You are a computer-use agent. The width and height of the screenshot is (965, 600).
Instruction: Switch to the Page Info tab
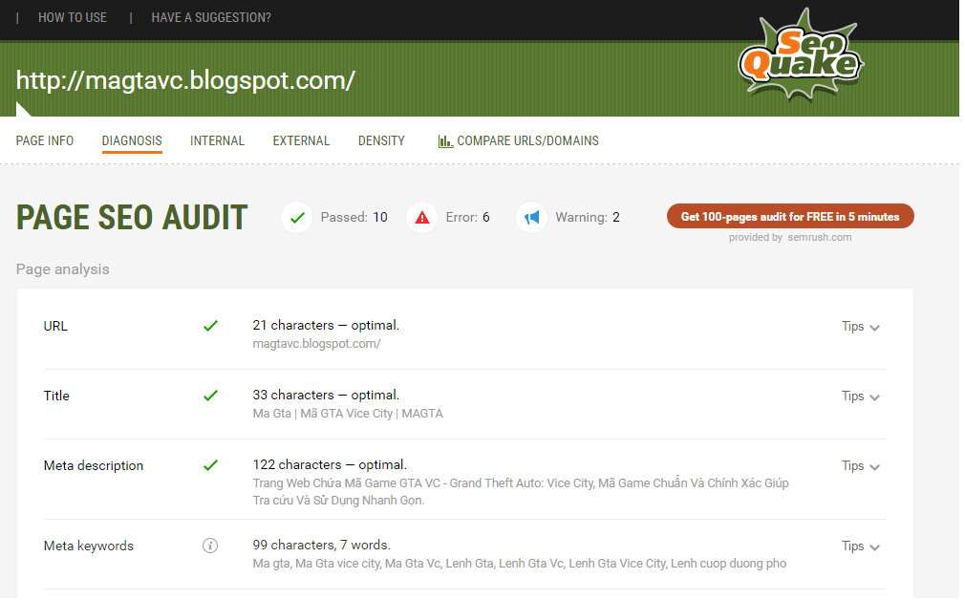pyautogui.click(x=44, y=140)
